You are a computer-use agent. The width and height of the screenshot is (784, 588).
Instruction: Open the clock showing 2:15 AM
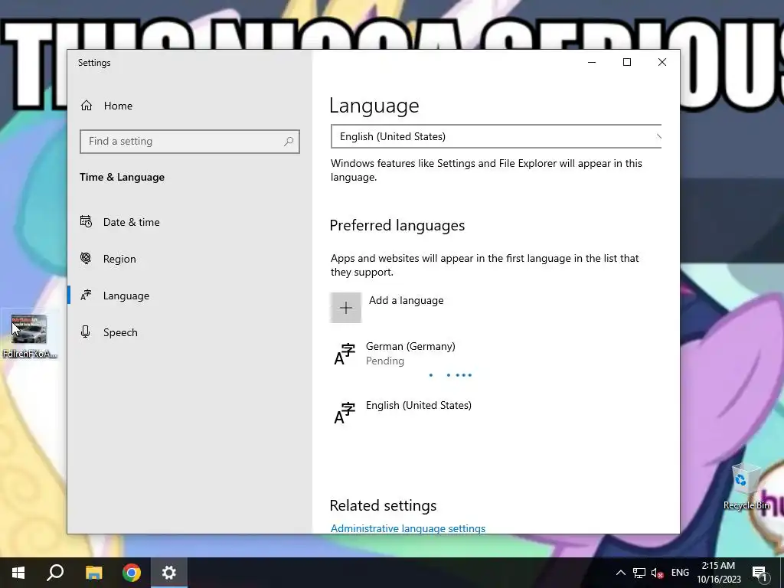(718, 573)
